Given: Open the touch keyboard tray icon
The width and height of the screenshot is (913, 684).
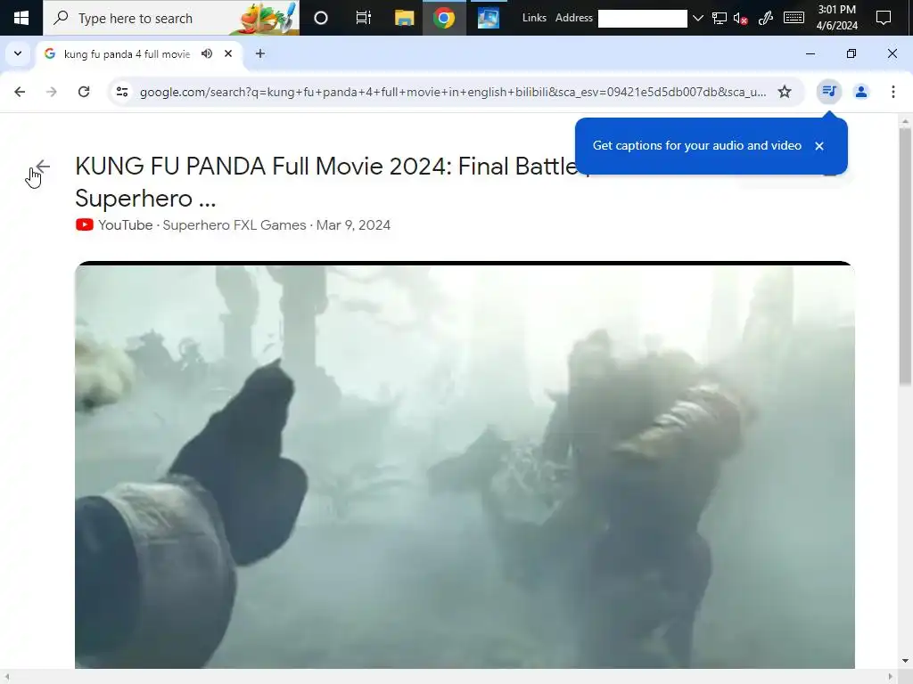Looking at the screenshot, I should coord(794,19).
